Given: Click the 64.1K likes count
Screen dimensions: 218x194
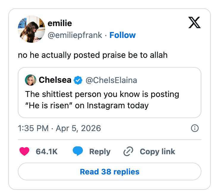Looking at the screenshot, I should pos(47,152).
